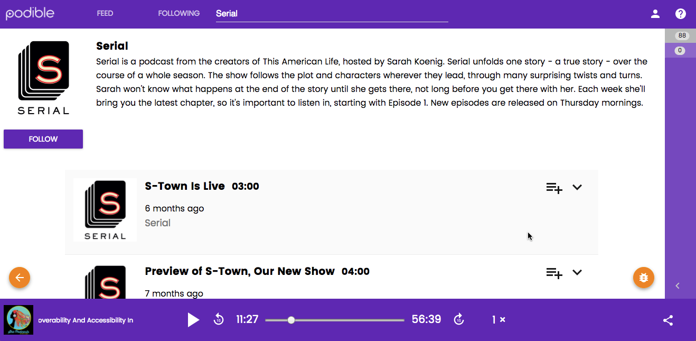Skip forward 15 seconds

459,319
